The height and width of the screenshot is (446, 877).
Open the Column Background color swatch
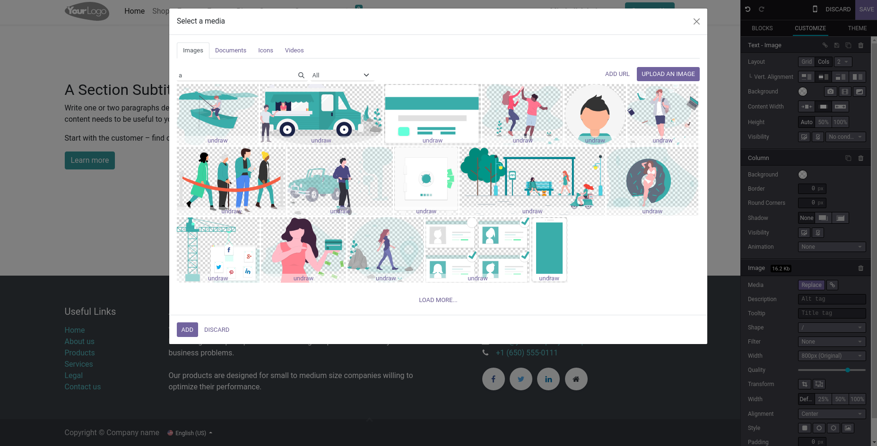pos(803,175)
